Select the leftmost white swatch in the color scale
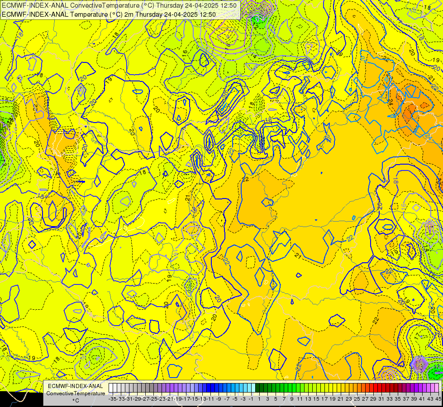Screen dimensions: 443x407 pyautogui.click(x=111, y=388)
